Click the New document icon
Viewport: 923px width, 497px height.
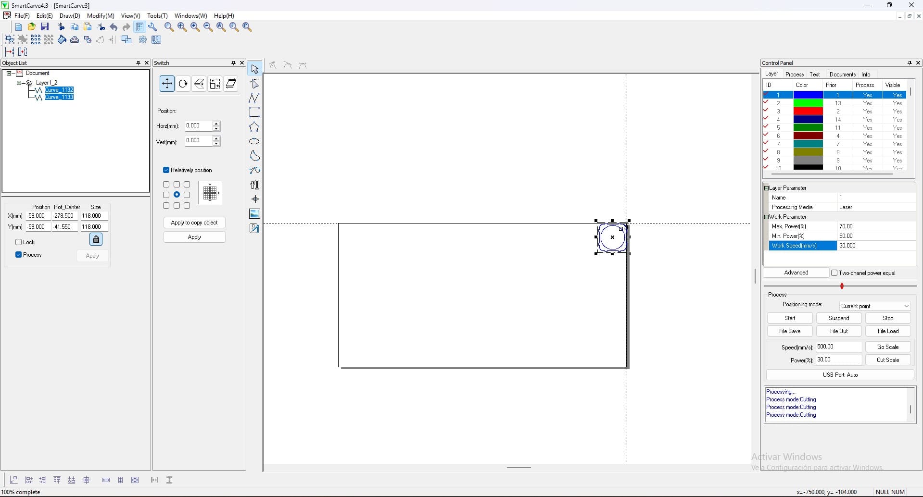(18, 27)
